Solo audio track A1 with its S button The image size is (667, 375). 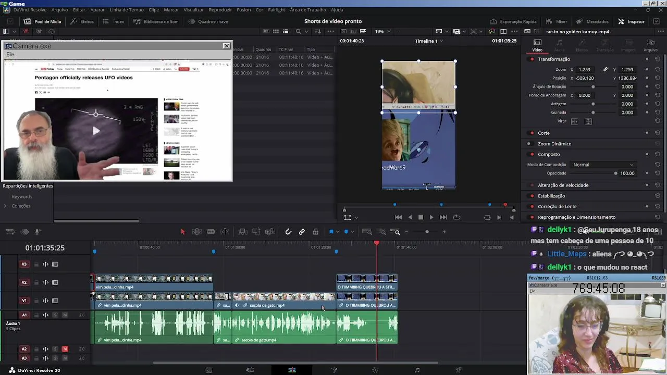pos(55,315)
